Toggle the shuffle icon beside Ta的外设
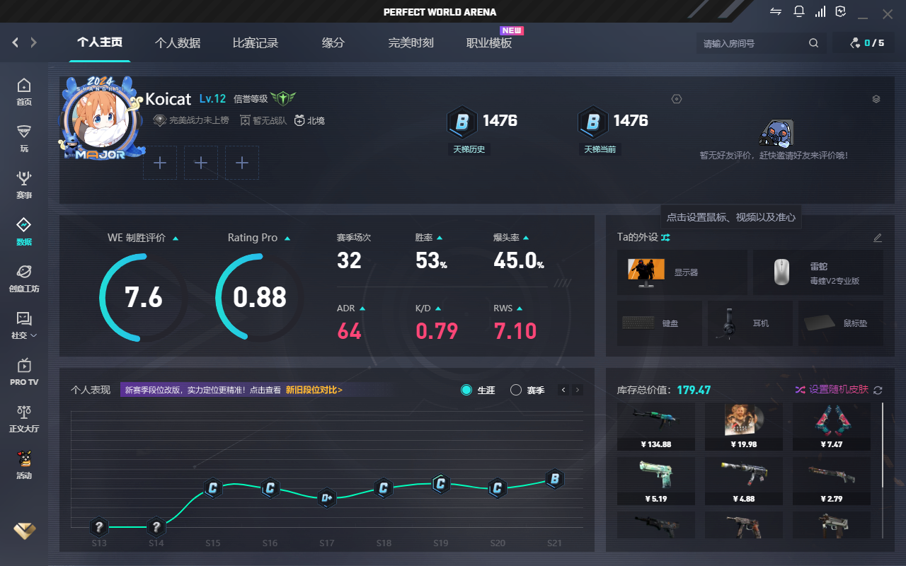Screen dimensions: 906x566 point(665,238)
